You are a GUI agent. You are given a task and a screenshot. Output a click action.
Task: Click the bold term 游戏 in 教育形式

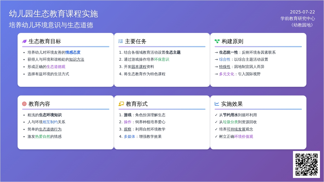pyautogui.click(x=128, y=115)
